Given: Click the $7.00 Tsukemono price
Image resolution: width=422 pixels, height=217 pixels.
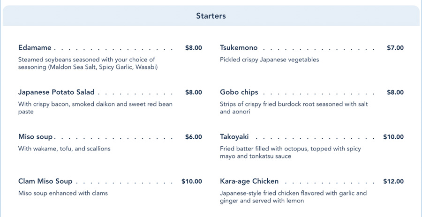Looking at the screenshot, I should tap(395, 48).
